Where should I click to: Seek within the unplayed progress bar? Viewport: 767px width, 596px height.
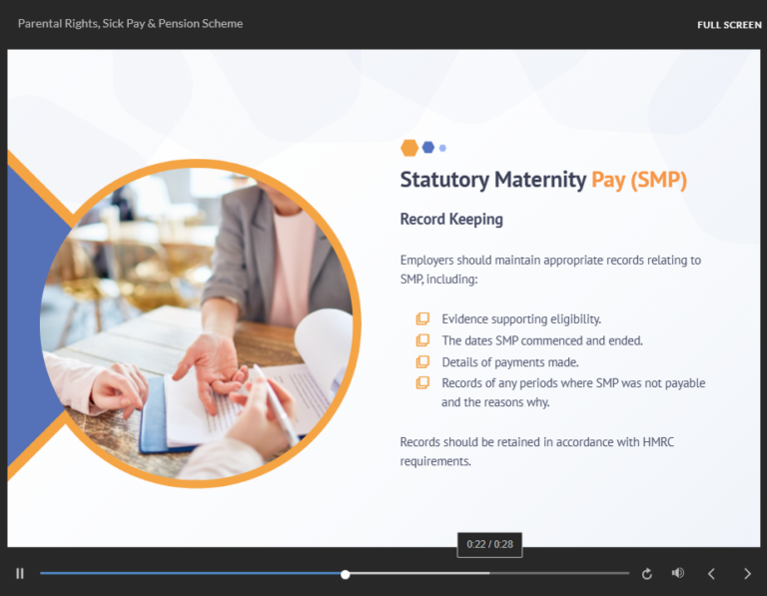coord(489,573)
